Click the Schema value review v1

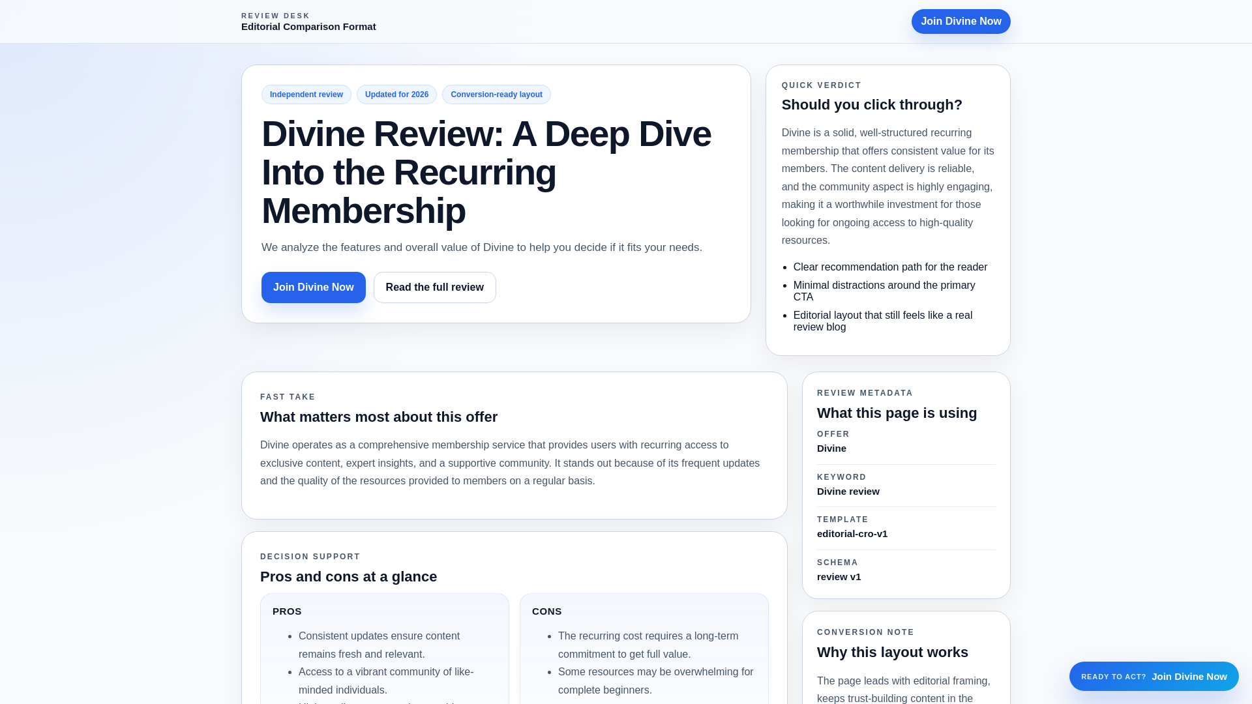(x=839, y=577)
